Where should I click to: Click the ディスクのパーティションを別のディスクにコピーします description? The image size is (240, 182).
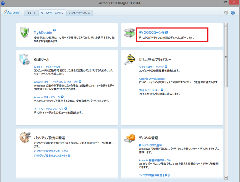(166, 38)
